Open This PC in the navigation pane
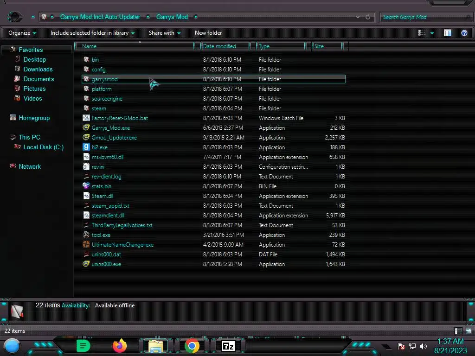This screenshot has width=475, height=356. (x=29, y=137)
